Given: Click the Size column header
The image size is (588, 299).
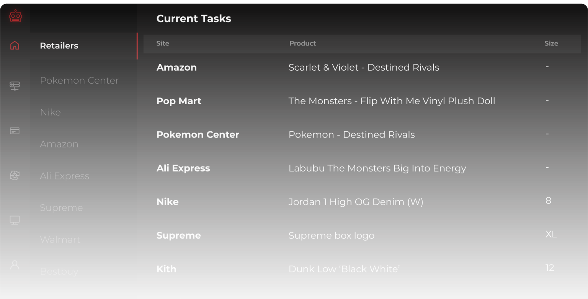Looking at the screenshot, I should click(551, 43).
